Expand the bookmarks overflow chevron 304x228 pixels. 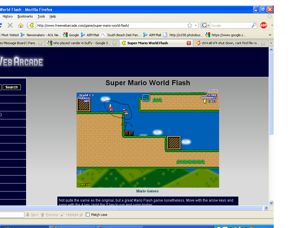pos(270,35)
